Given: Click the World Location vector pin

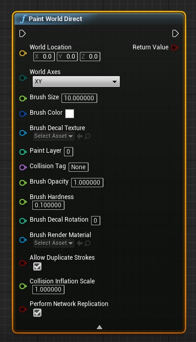Looking at the screenshot, I should pyautogui.click(x=23, y=53).
